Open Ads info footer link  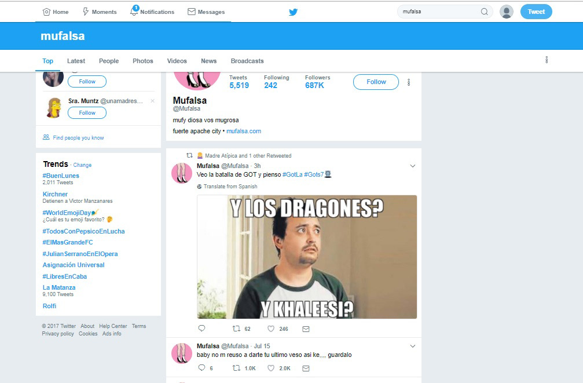[112, 334]
